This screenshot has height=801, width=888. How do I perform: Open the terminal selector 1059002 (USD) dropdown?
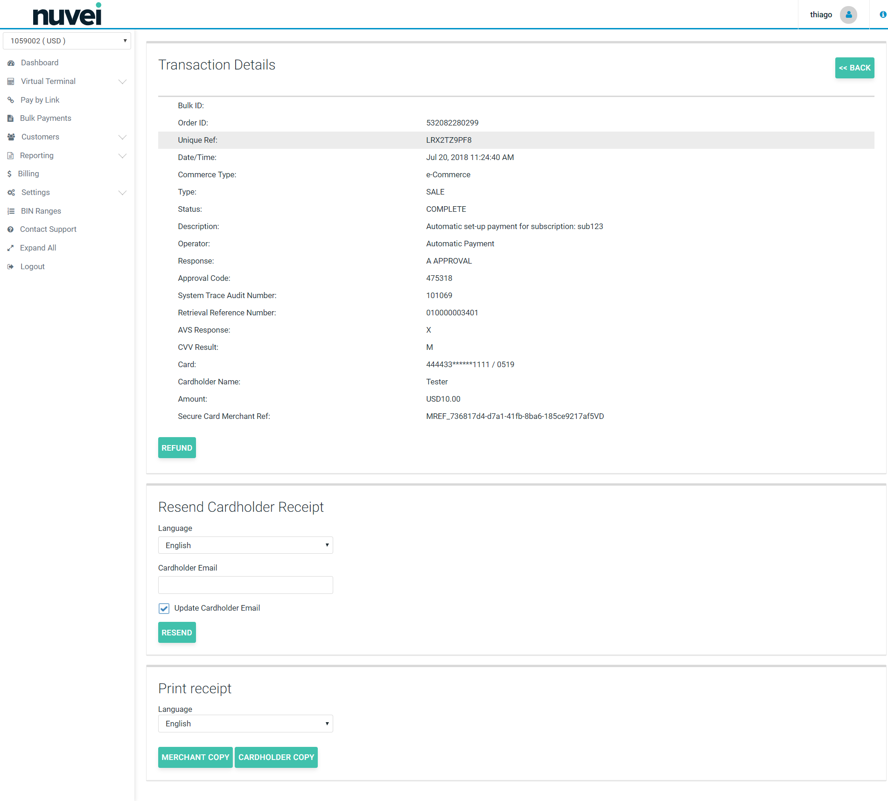coord(67,41)
